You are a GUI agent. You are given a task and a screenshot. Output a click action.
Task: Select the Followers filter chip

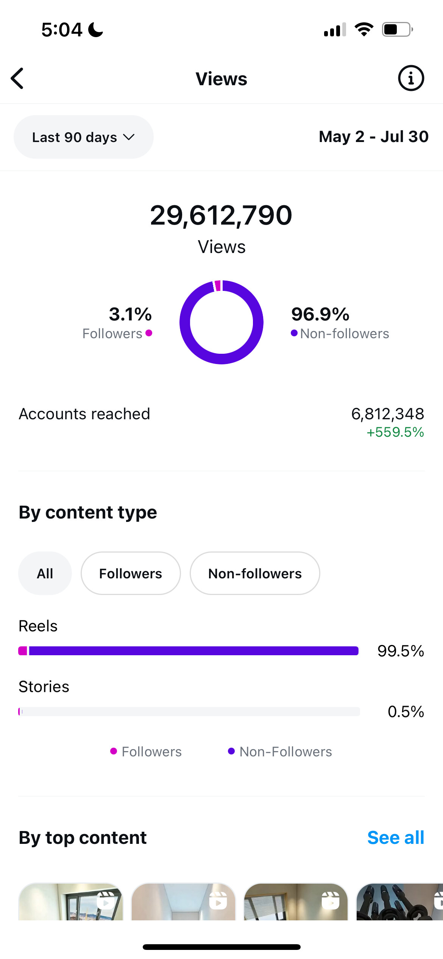[131, 573]
